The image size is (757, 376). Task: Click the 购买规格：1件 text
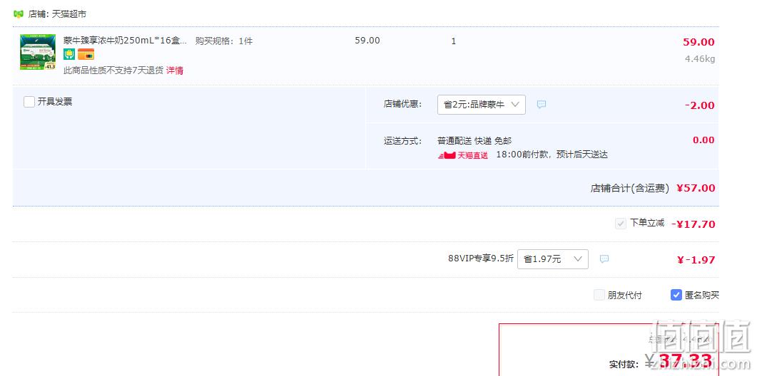tap(224, 41)
